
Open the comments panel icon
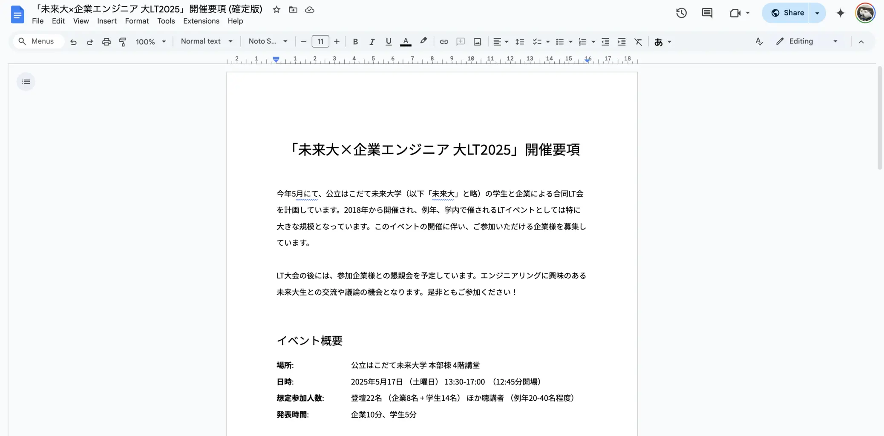[707, 13]
